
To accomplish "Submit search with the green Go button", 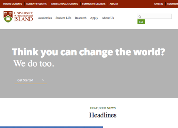I will coord(141,22).
